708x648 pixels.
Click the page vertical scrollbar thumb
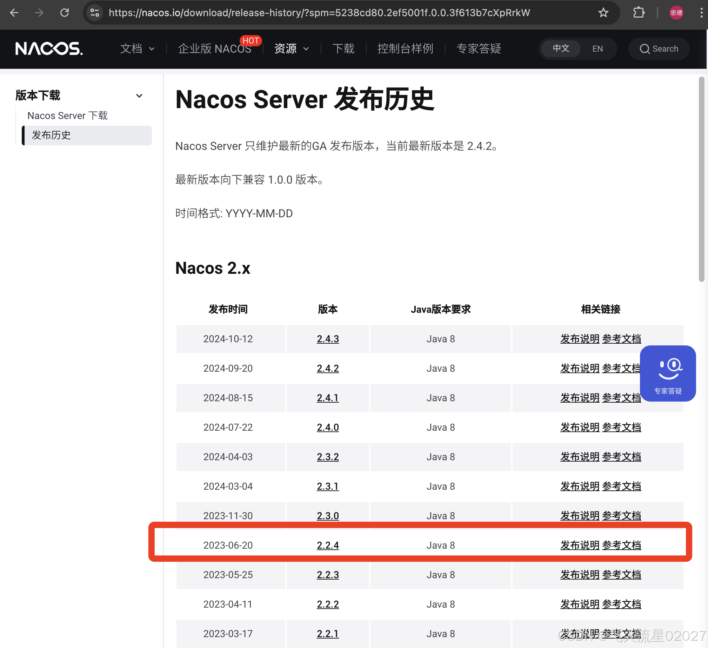tap(701, 179)
